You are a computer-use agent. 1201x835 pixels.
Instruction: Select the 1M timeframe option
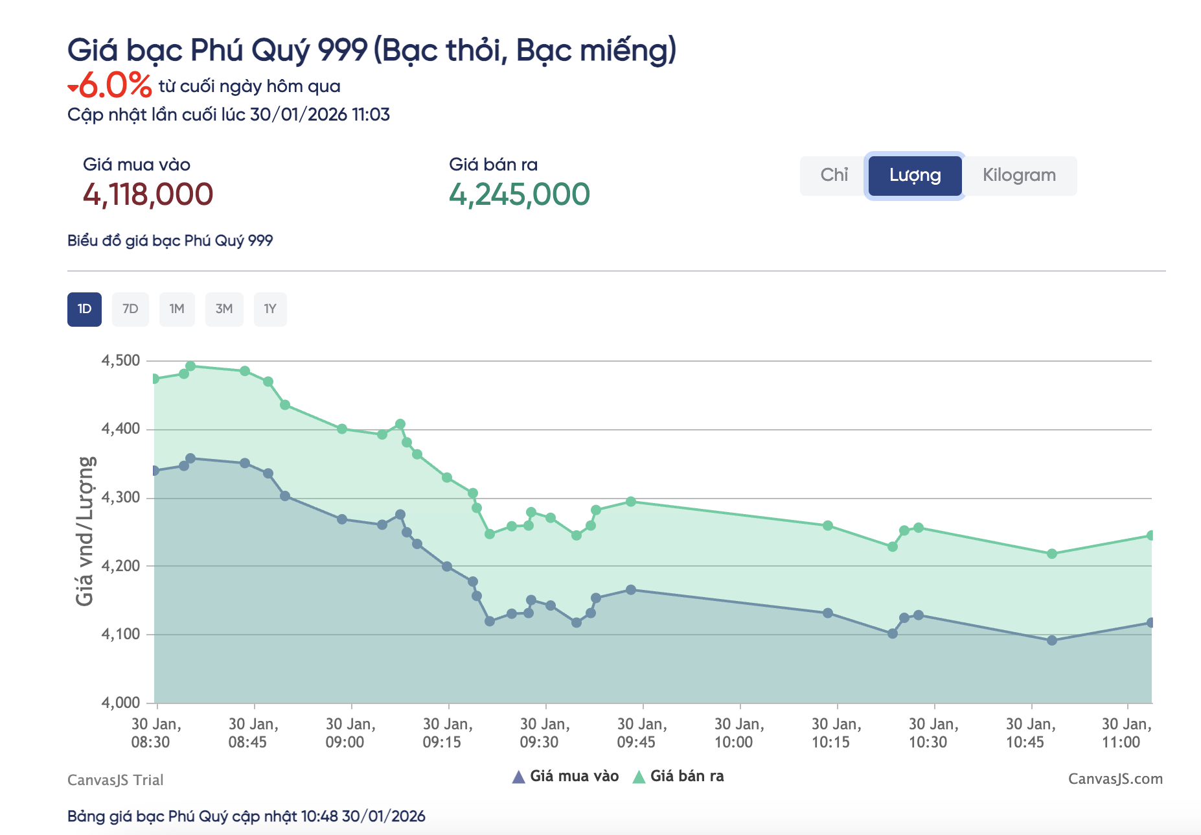click(177, 309)
